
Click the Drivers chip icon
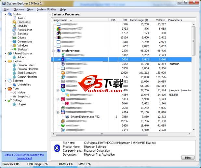tap(14, 38)
